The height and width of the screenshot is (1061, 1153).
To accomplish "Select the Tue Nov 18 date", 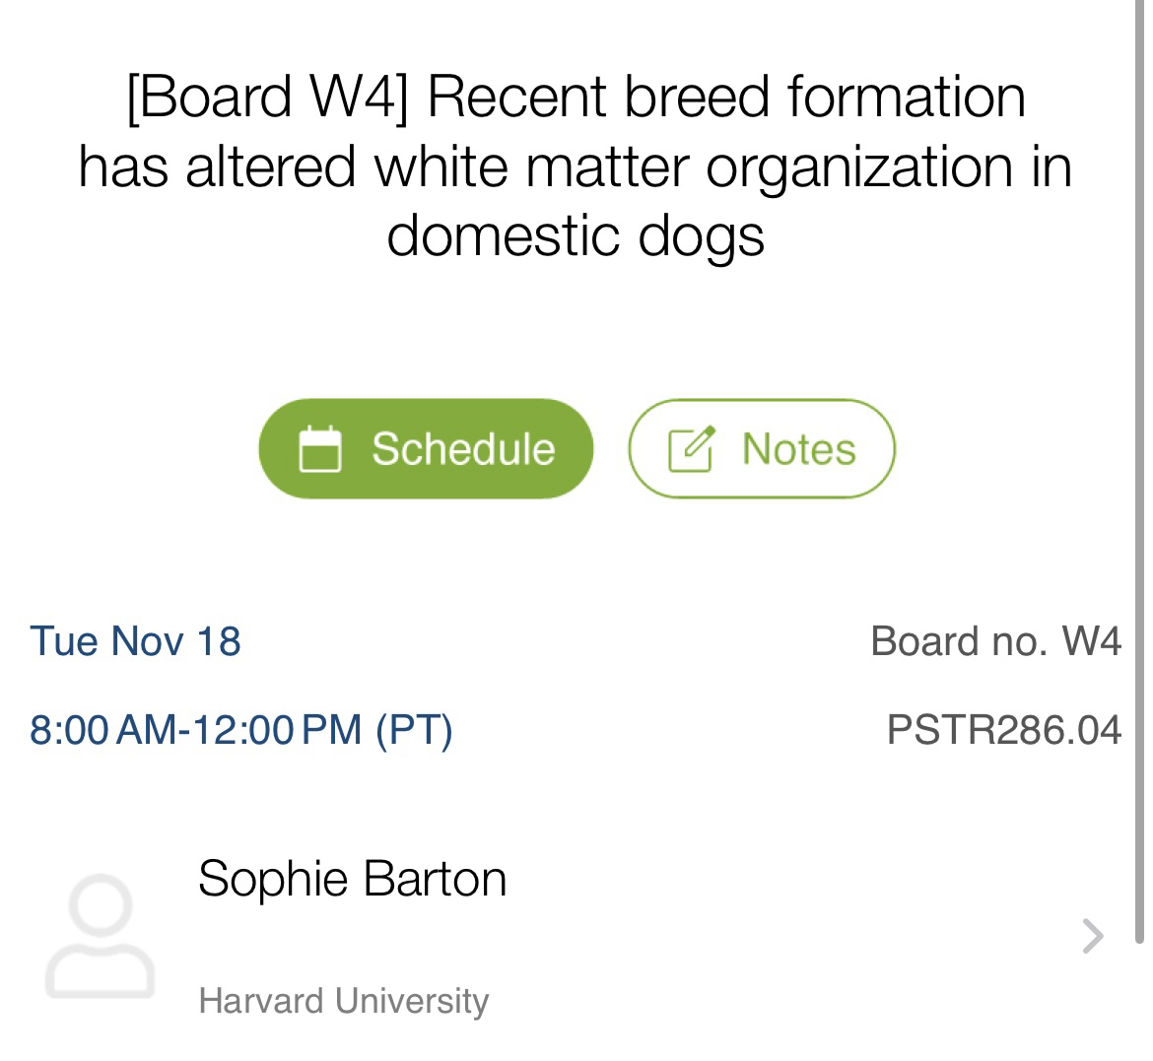I will [136, 641].
